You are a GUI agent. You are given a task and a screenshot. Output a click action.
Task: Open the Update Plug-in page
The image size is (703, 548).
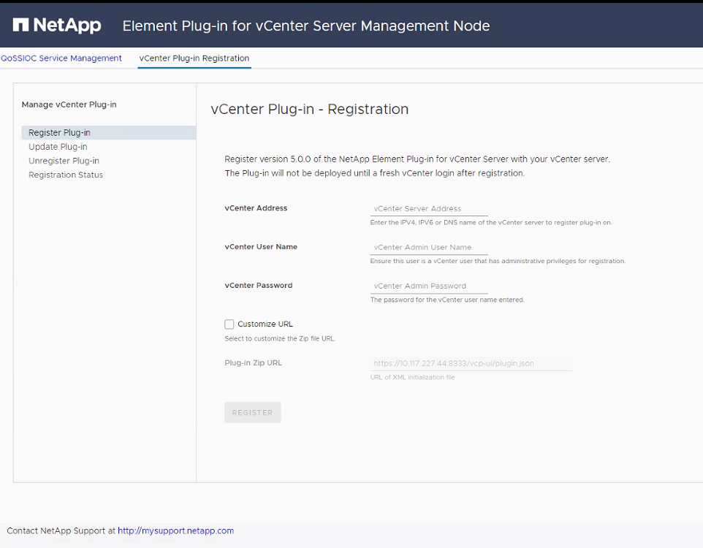click(58, 146)
